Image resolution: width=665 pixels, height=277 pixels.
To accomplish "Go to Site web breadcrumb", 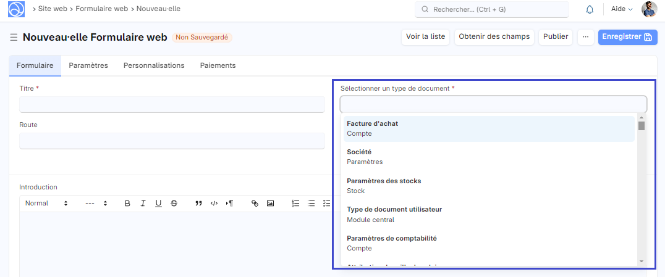I will pyautogui.click(x=53, y=9).
